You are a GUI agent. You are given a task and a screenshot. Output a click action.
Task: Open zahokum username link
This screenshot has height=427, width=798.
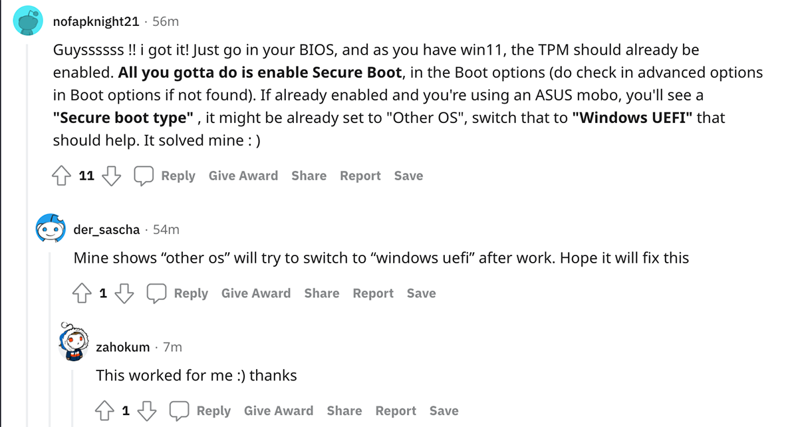pos(123,347)
